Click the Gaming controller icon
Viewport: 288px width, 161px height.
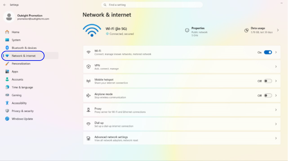tap(7, 95)
